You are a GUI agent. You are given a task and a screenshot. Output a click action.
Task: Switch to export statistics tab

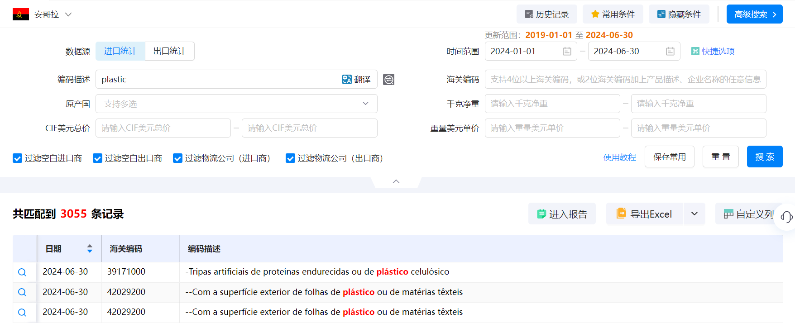169,51
